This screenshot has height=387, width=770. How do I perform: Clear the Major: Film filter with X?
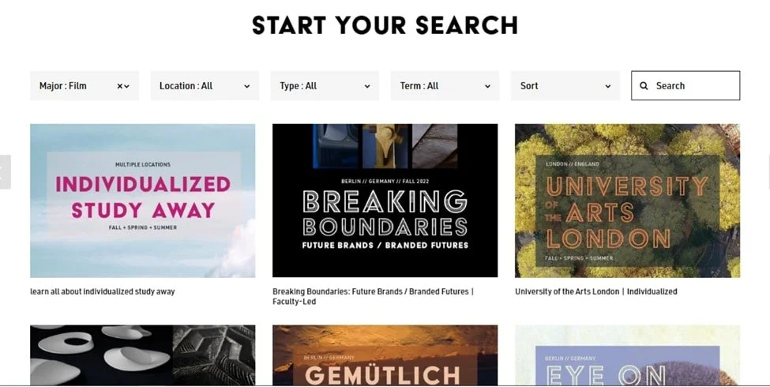[x=120, y=86]
